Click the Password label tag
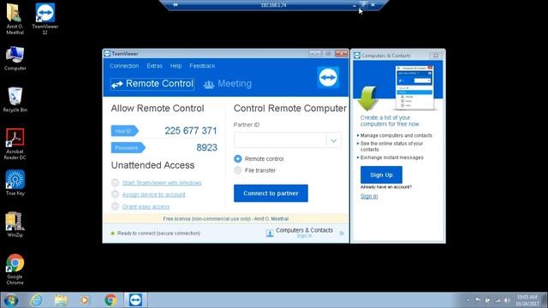Image resolution: width=548 pixels, height=308 pixels. pyautogui.click(x=128, y=148)
